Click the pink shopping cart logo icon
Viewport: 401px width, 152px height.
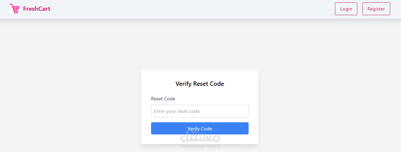pyautogui.click(x=14, y=9)
